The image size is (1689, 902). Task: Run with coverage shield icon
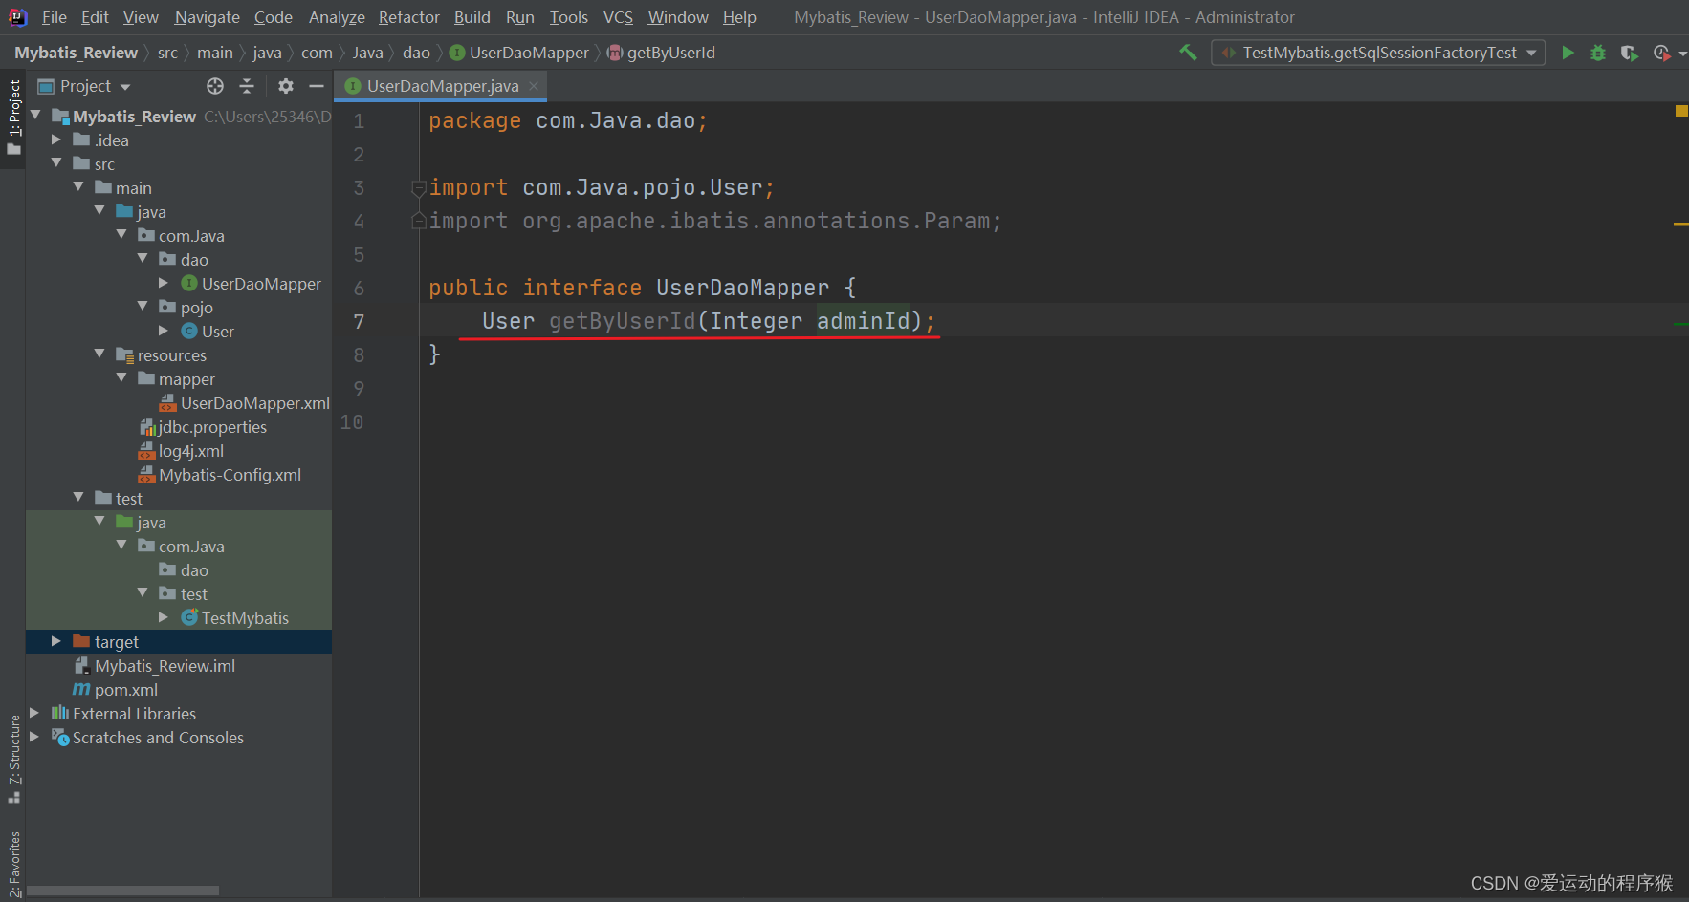[1629, 53]
